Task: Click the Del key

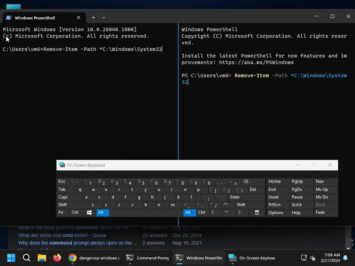Action: tap(256, 189)
